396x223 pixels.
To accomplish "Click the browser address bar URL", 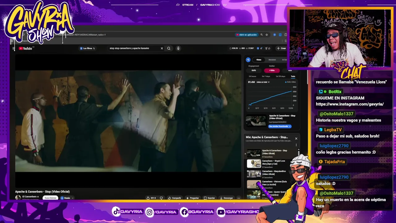I will 80,35.
